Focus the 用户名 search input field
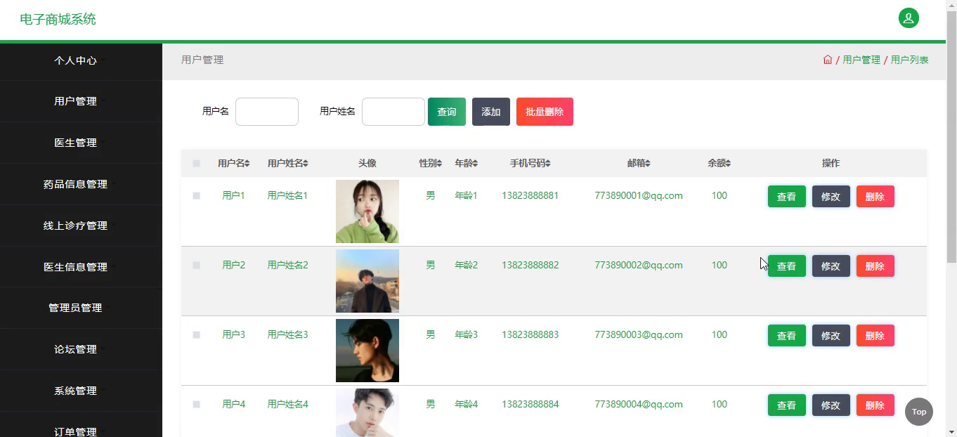 tap(267, 112)
